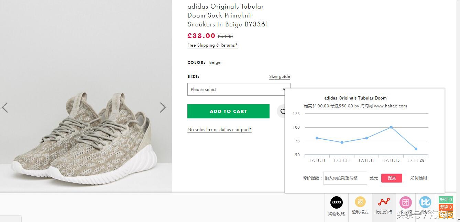Click the expected price input field

click(345, 178)
